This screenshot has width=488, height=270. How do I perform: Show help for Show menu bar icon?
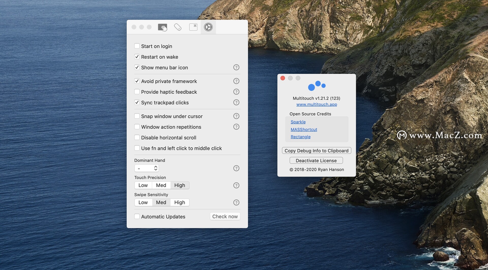[x=236, y=68]
